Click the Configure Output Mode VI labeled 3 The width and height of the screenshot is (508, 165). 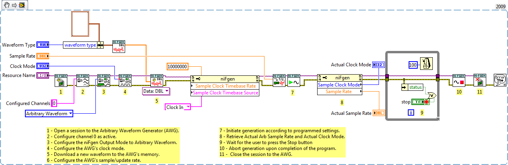(x=104, y=80)
